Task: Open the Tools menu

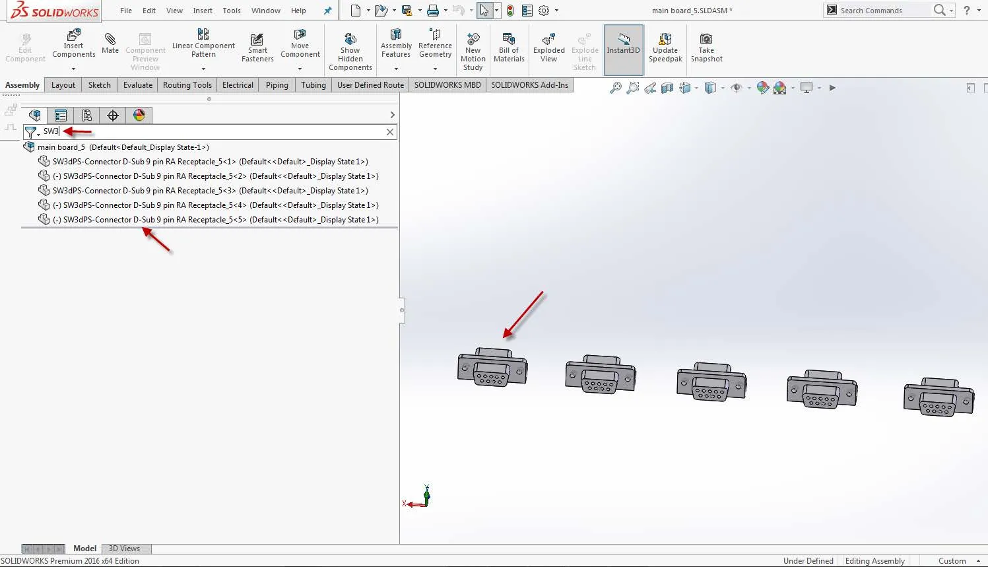Action: [x=232, y=11]
